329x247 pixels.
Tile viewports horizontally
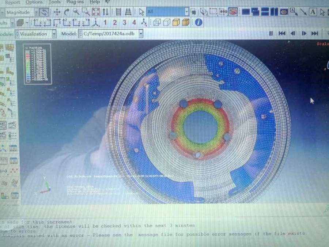pyautogui.click(x=265, y=12)
